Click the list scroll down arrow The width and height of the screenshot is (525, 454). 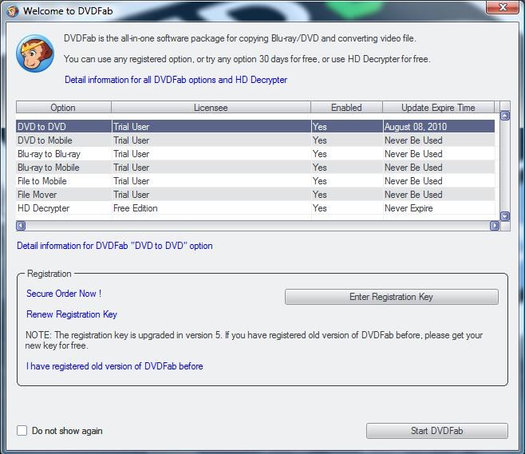[x=505, y=216]
